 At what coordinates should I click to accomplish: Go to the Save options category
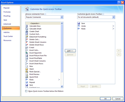(5, 20)
